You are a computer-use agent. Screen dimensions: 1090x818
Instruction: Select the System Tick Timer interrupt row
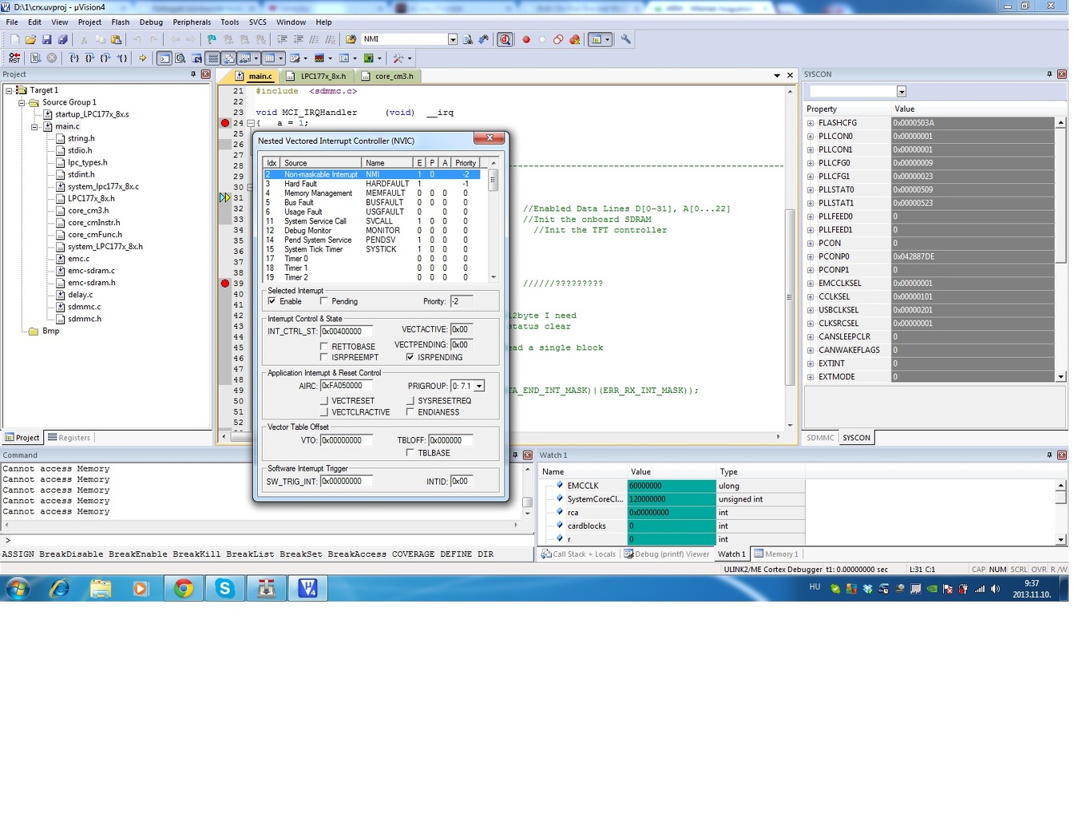(372, 249)
